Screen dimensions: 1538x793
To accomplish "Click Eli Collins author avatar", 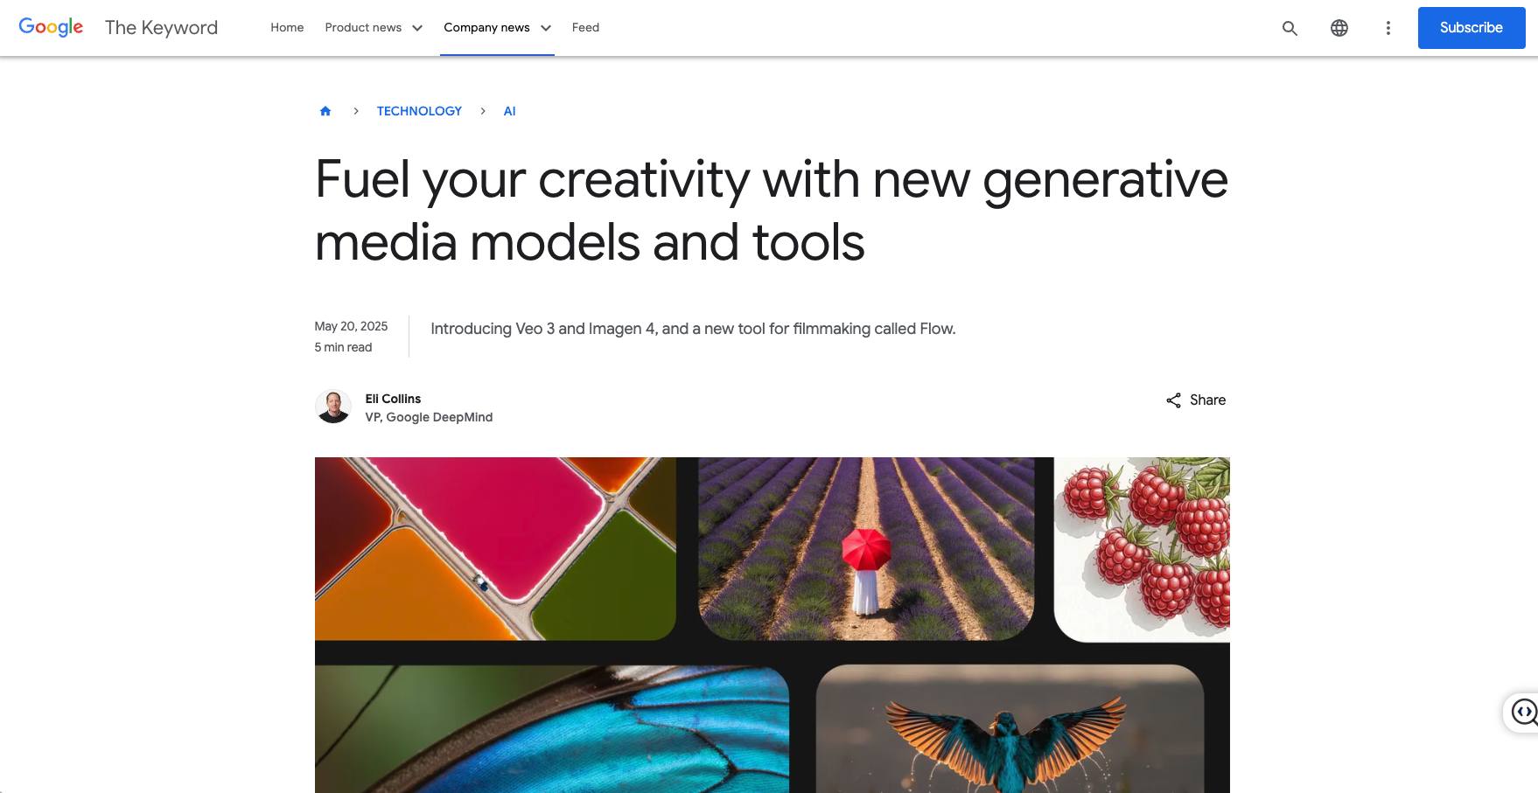I will [x=333, y=407].
